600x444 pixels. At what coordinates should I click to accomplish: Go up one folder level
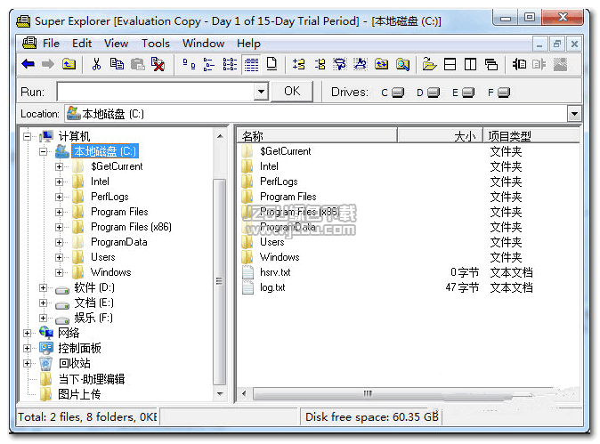69,64
